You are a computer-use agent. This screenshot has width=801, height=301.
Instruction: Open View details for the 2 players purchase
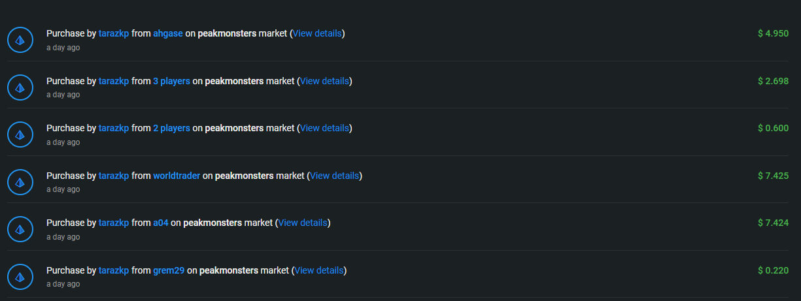(x=324, y=128)
